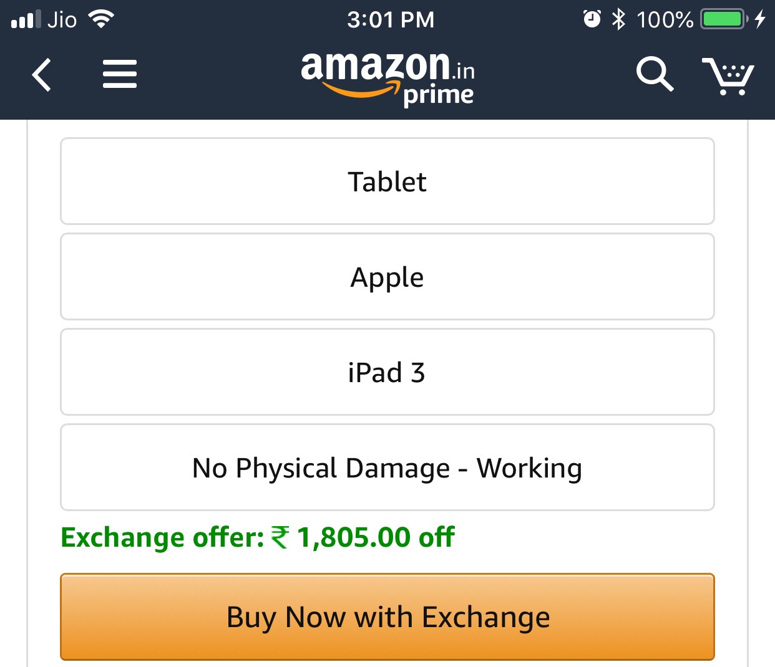Screen dimensions: 775x667
Task: Open the shopping cart
Action: click(728, 75)
